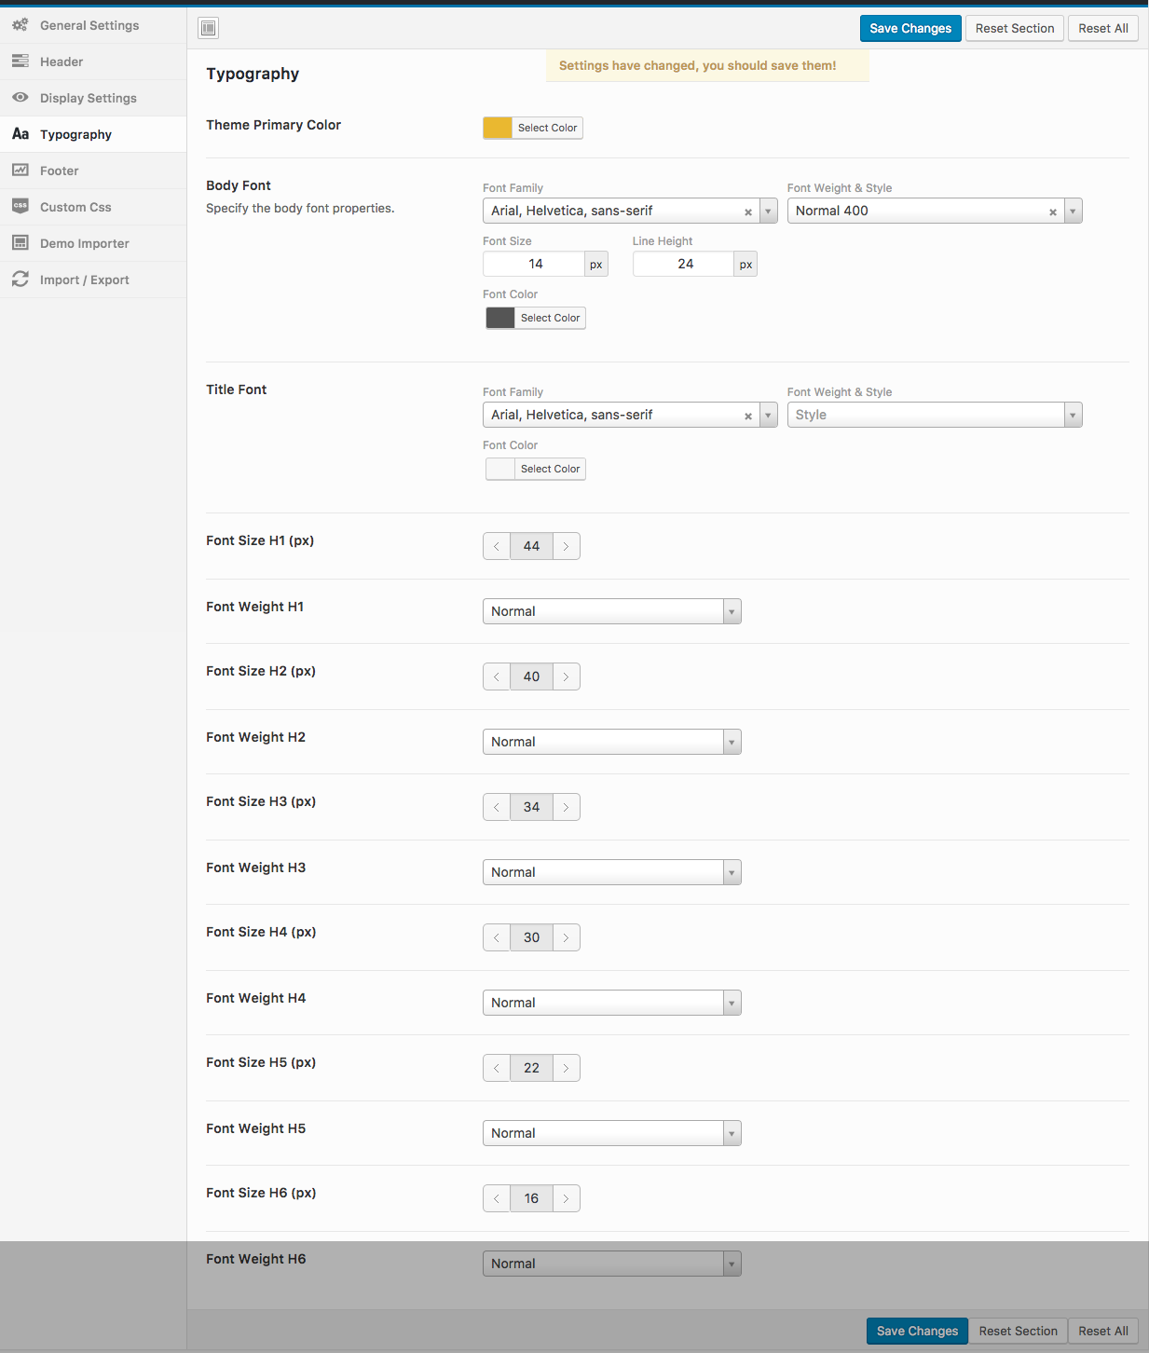The width and height of the screenshot is (1149, 1353).
Task: Clear the Body Font family selection
Action: (x=748, y=212)
